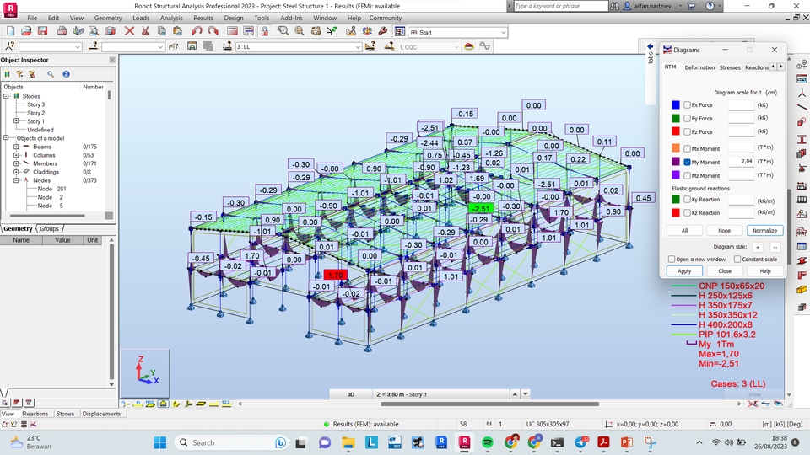The width and height of the screenshot is (810, 455).
Task: Click the My Moment scale value field
Action: (742, 162)
